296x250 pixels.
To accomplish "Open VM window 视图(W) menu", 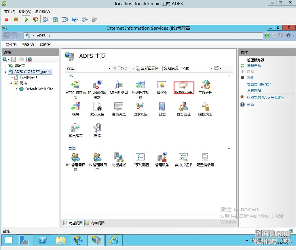I will pyautogui.click(x=25, y=12).
